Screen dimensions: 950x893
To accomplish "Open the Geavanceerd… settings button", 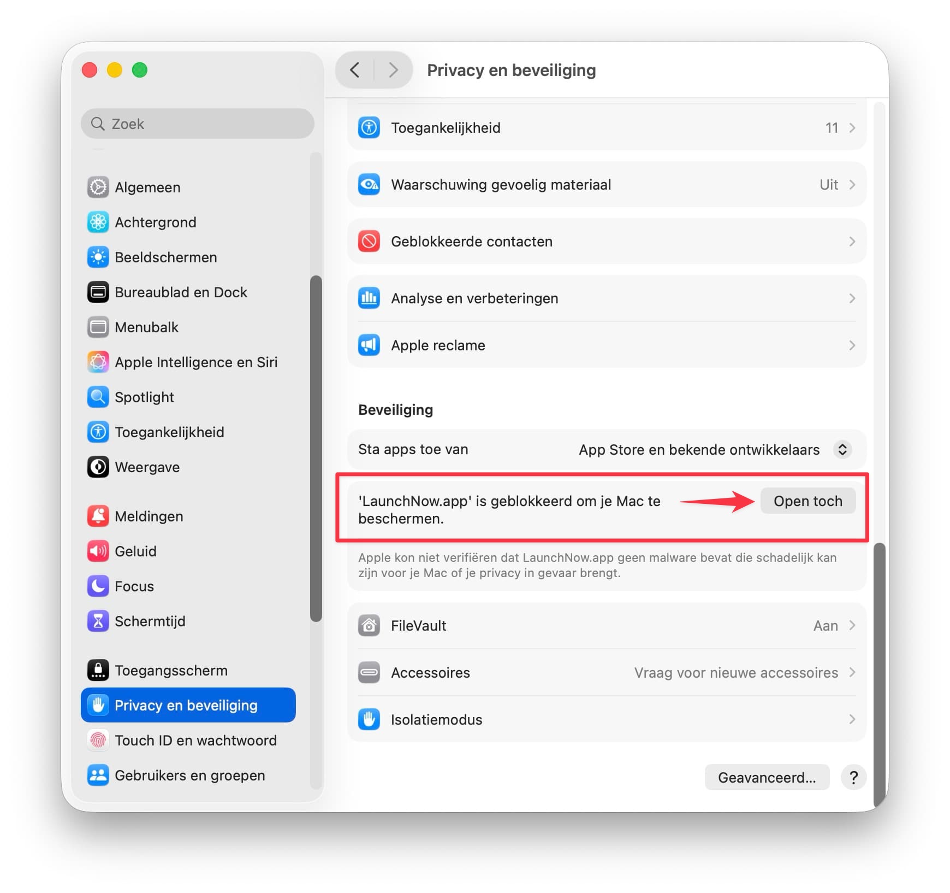I will click(767, 778).
